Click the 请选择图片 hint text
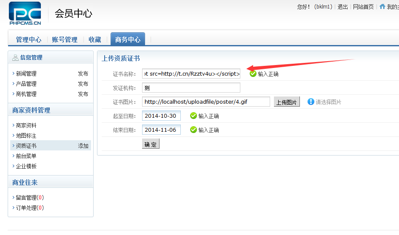Image resolution: width=399 pixels, height=235 pixels. pos(328,102)
